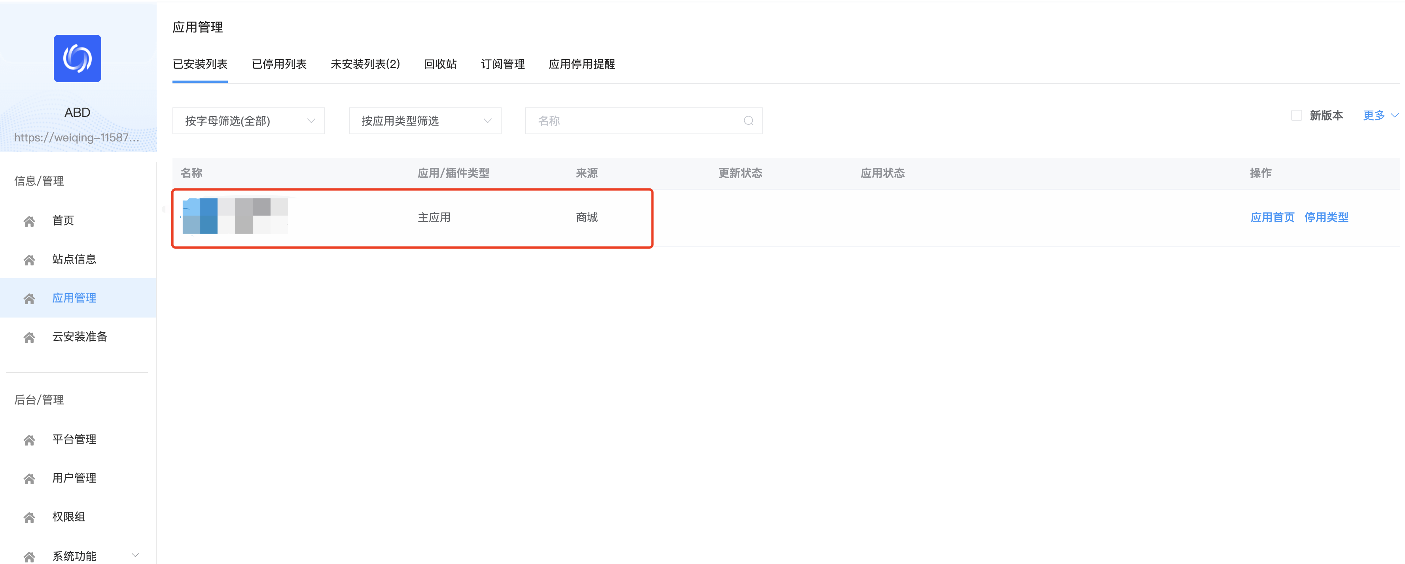This screenshot has height=564, width=1405.
Task: Expand the 系统功能 sidebar chevron
Action: click(x=135, y=555)
